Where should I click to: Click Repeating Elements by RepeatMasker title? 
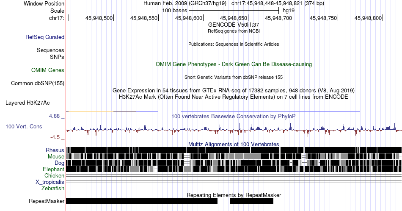pyautogui.click(x=234, y=195)
